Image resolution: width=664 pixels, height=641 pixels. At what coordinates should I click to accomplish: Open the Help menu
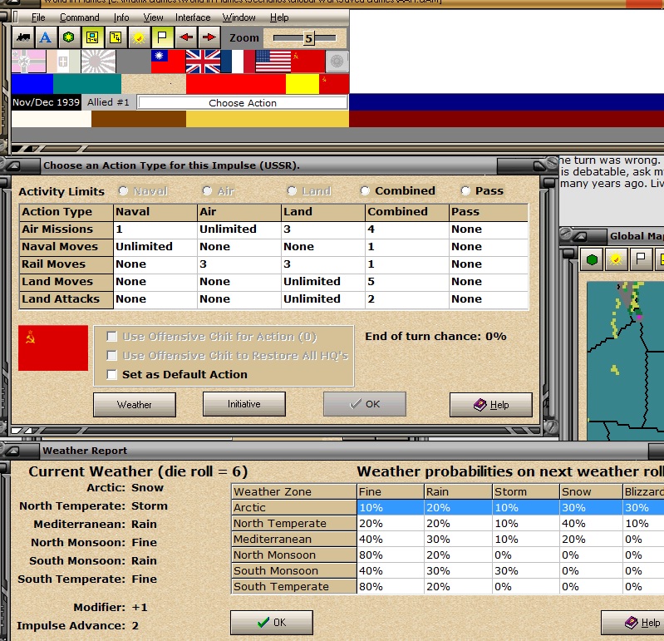coord(279,17)
